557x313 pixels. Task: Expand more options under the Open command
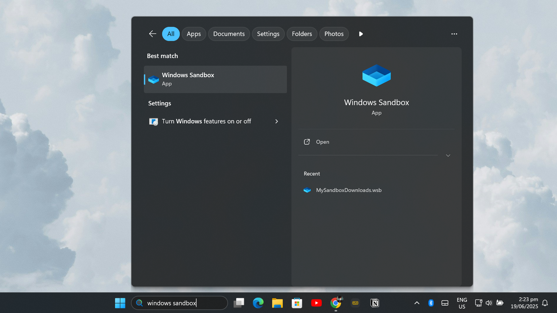(x=448, y=155)
